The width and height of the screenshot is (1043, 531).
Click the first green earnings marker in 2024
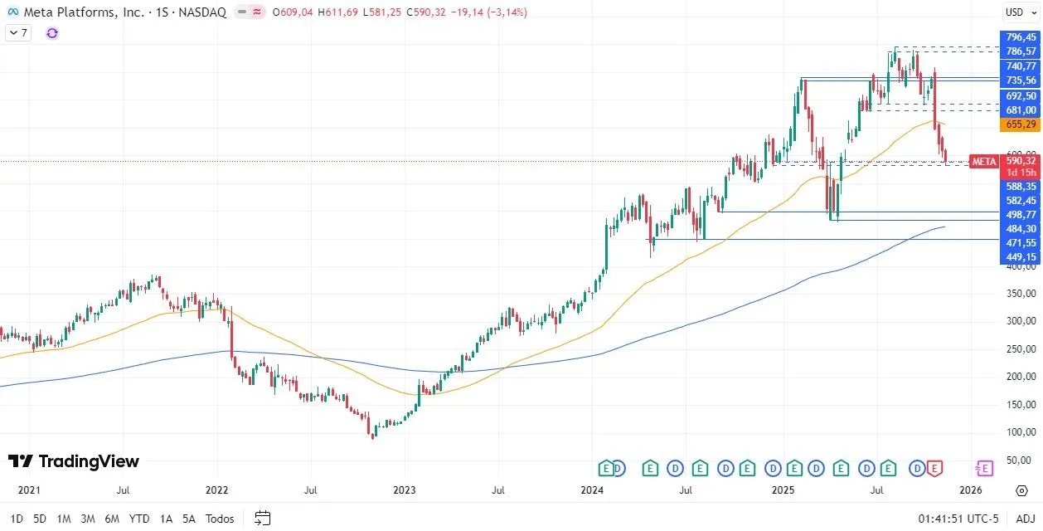(607, 469)
